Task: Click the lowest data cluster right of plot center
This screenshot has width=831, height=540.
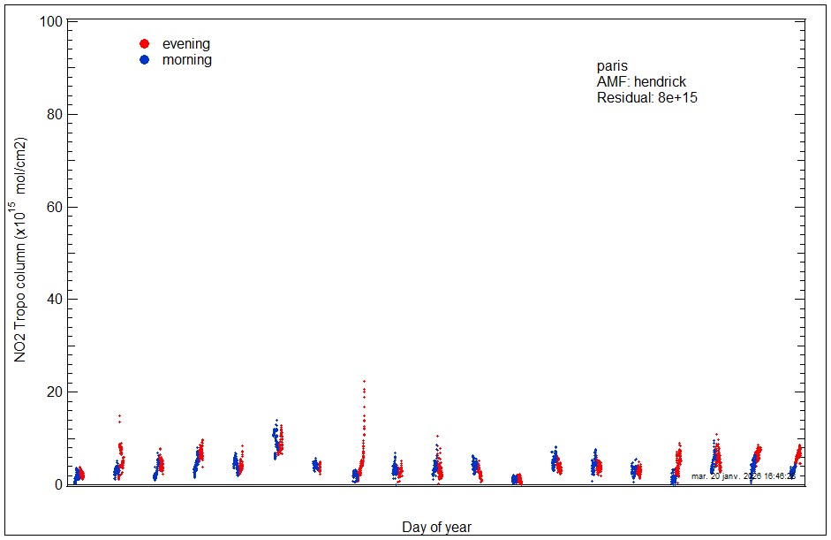Action: pyautogui.click(x=517, y=480)
